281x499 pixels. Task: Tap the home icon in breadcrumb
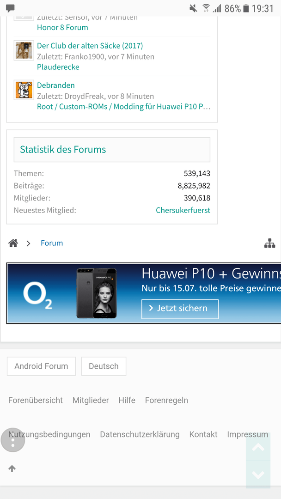pos(13,243)
